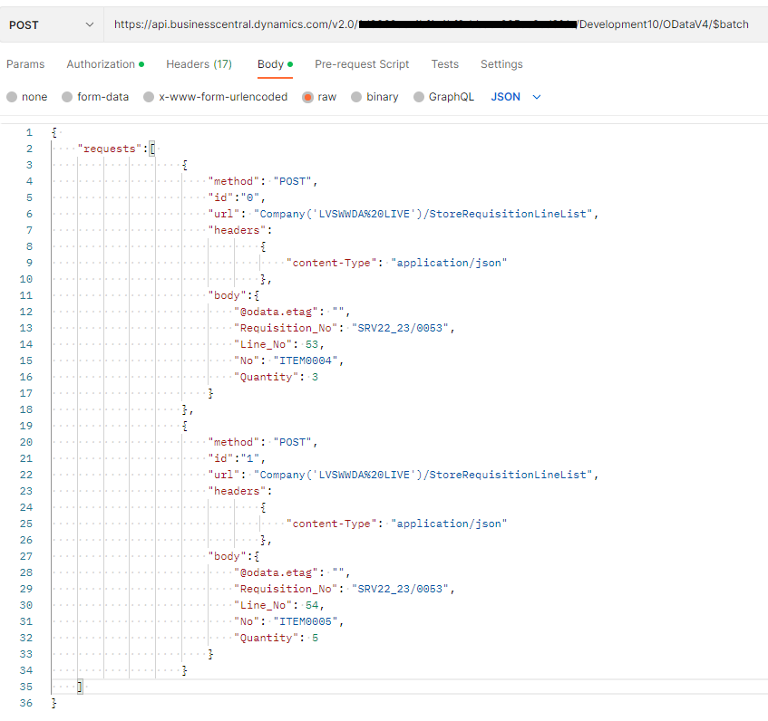Select x-www-form-urlencoded body option
This screenshot has width=768, height=721.
(149, 97)
